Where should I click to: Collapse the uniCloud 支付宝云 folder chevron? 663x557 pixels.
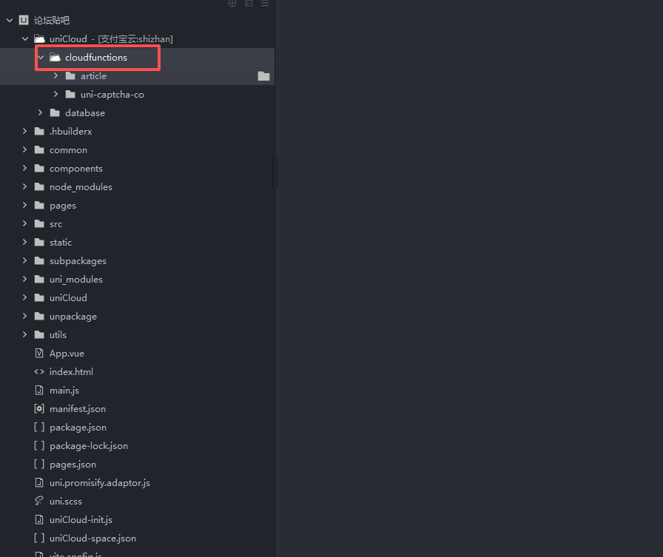(x=25, y=39)
